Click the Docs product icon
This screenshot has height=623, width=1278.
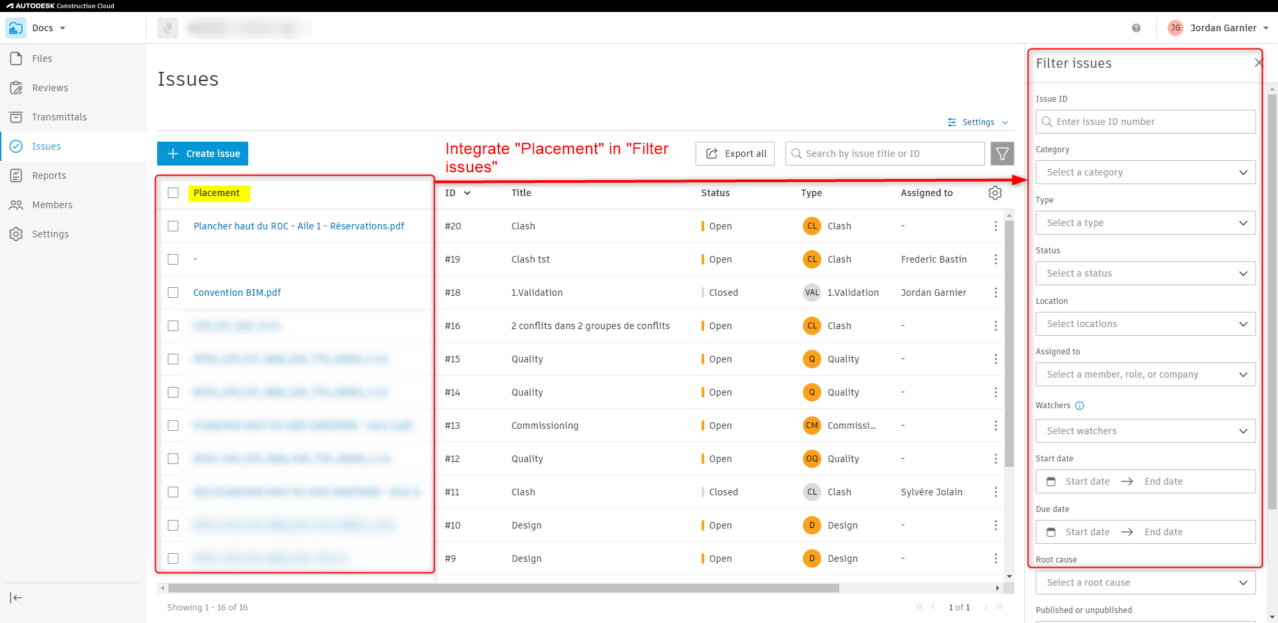[x=16, y=28]
